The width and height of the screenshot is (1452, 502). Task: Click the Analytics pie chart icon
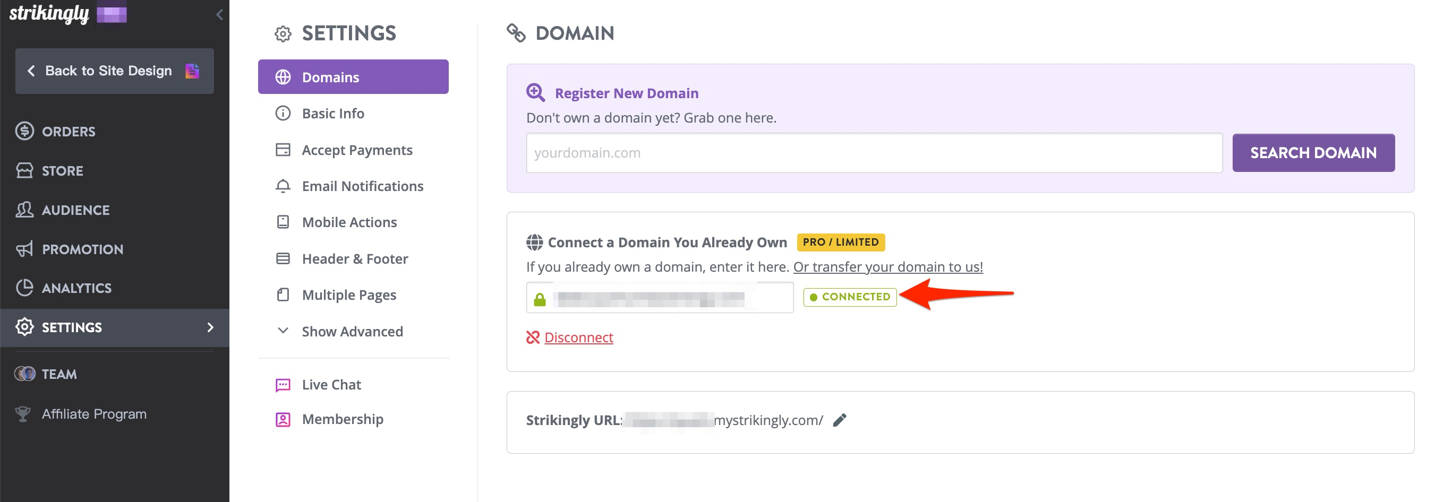click(24, 288)
